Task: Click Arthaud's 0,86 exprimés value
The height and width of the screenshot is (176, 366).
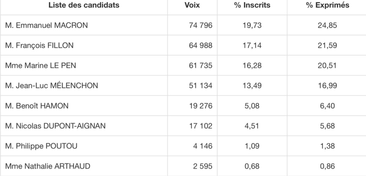Action: tap(327, 166)
